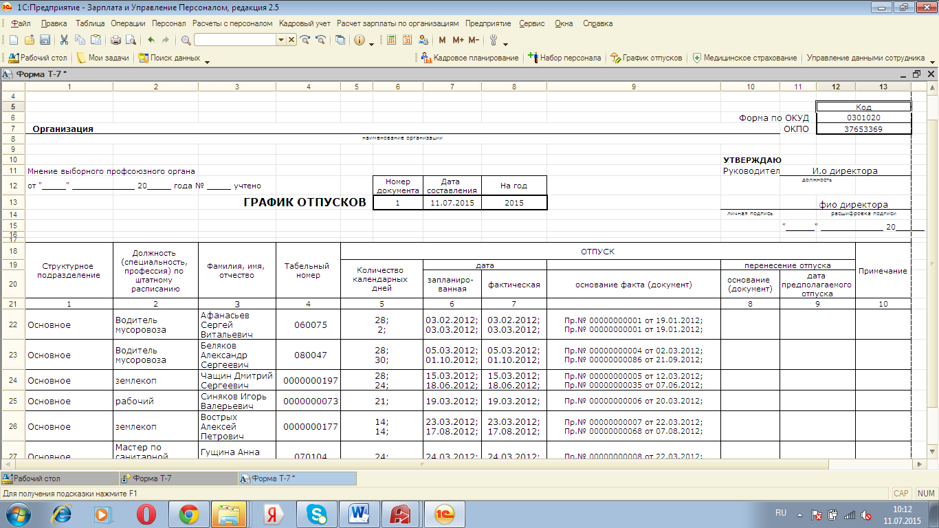939x528 pixels.
Task: Open the Сервис menu
Action: (x=532, y=23)
